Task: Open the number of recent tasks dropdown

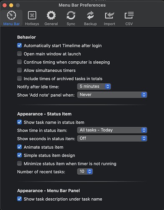Action: click(85, 171)
